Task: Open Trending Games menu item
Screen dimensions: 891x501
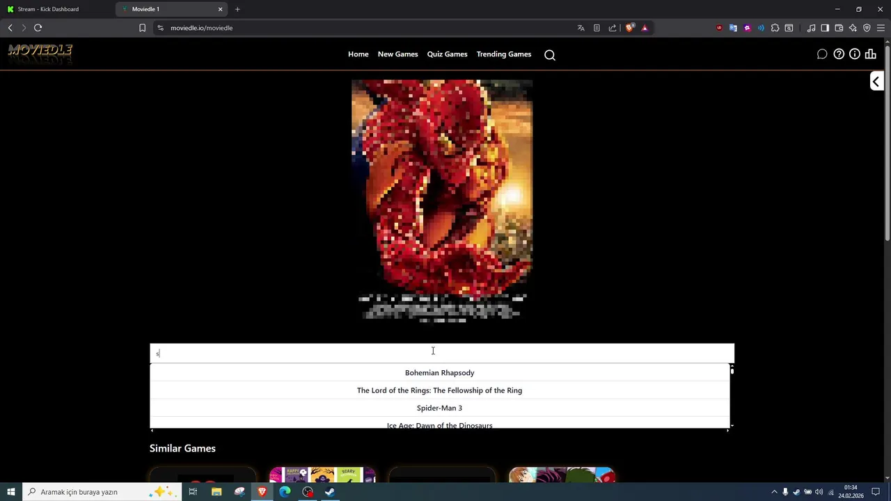Action: tap(504, 54)
